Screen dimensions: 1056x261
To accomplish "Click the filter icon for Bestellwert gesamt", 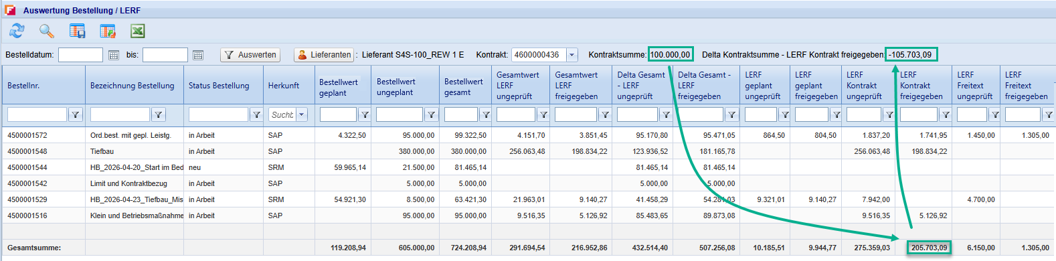I will (486, 114).
